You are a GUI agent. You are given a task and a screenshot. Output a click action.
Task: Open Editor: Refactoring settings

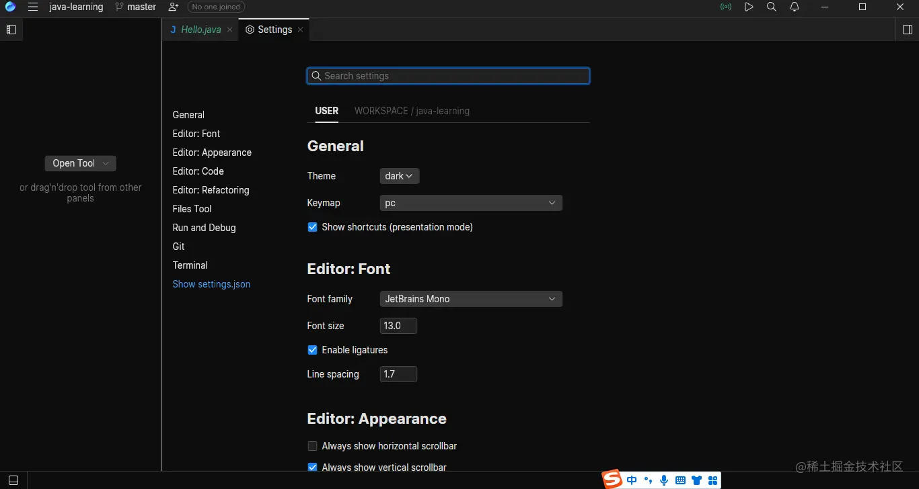(x=211, y=190)
